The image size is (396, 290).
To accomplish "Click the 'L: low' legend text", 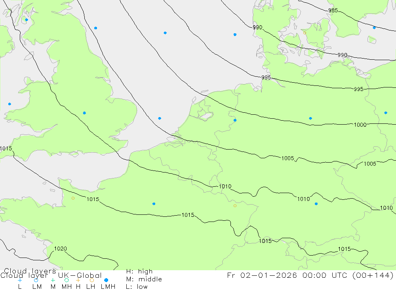I will 137,287.
